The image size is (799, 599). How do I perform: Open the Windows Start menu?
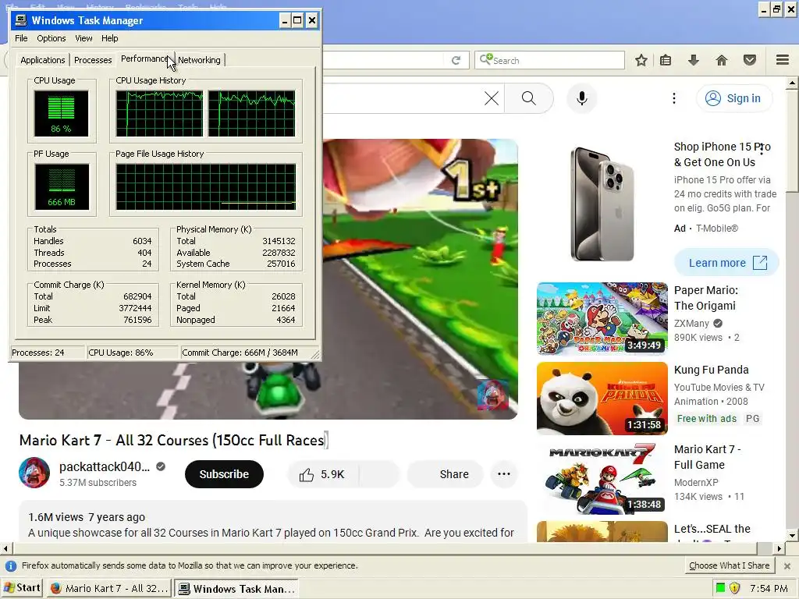(x=22, y=588)
